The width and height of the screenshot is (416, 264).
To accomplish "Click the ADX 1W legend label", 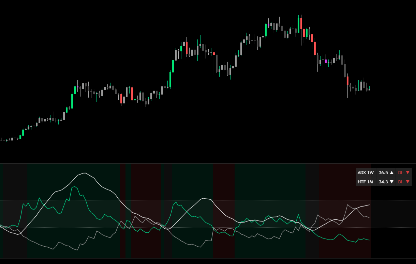I will click(x=365, y=173).
